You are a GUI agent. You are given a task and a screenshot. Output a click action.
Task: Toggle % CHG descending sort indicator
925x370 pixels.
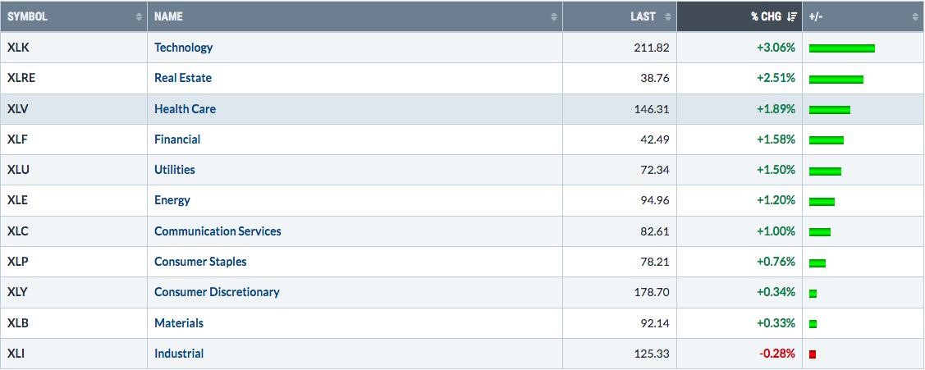coord(792,16)
